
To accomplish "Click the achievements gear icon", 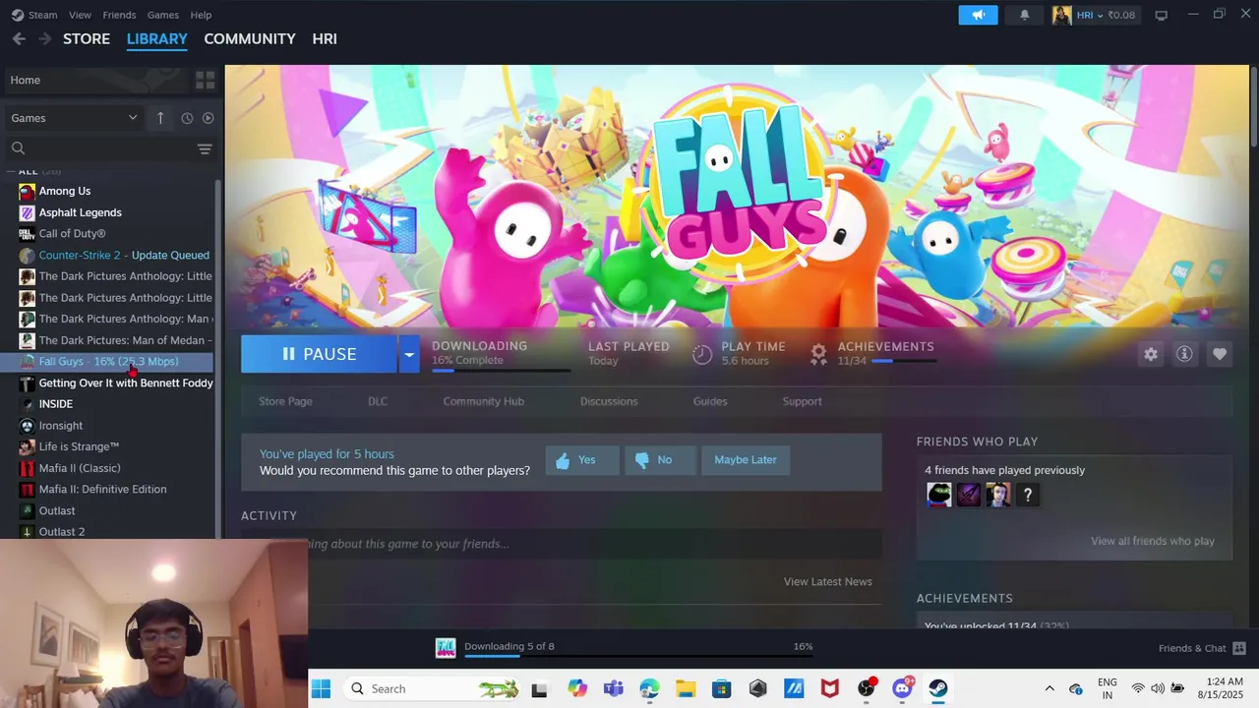I will click(818, 354).
